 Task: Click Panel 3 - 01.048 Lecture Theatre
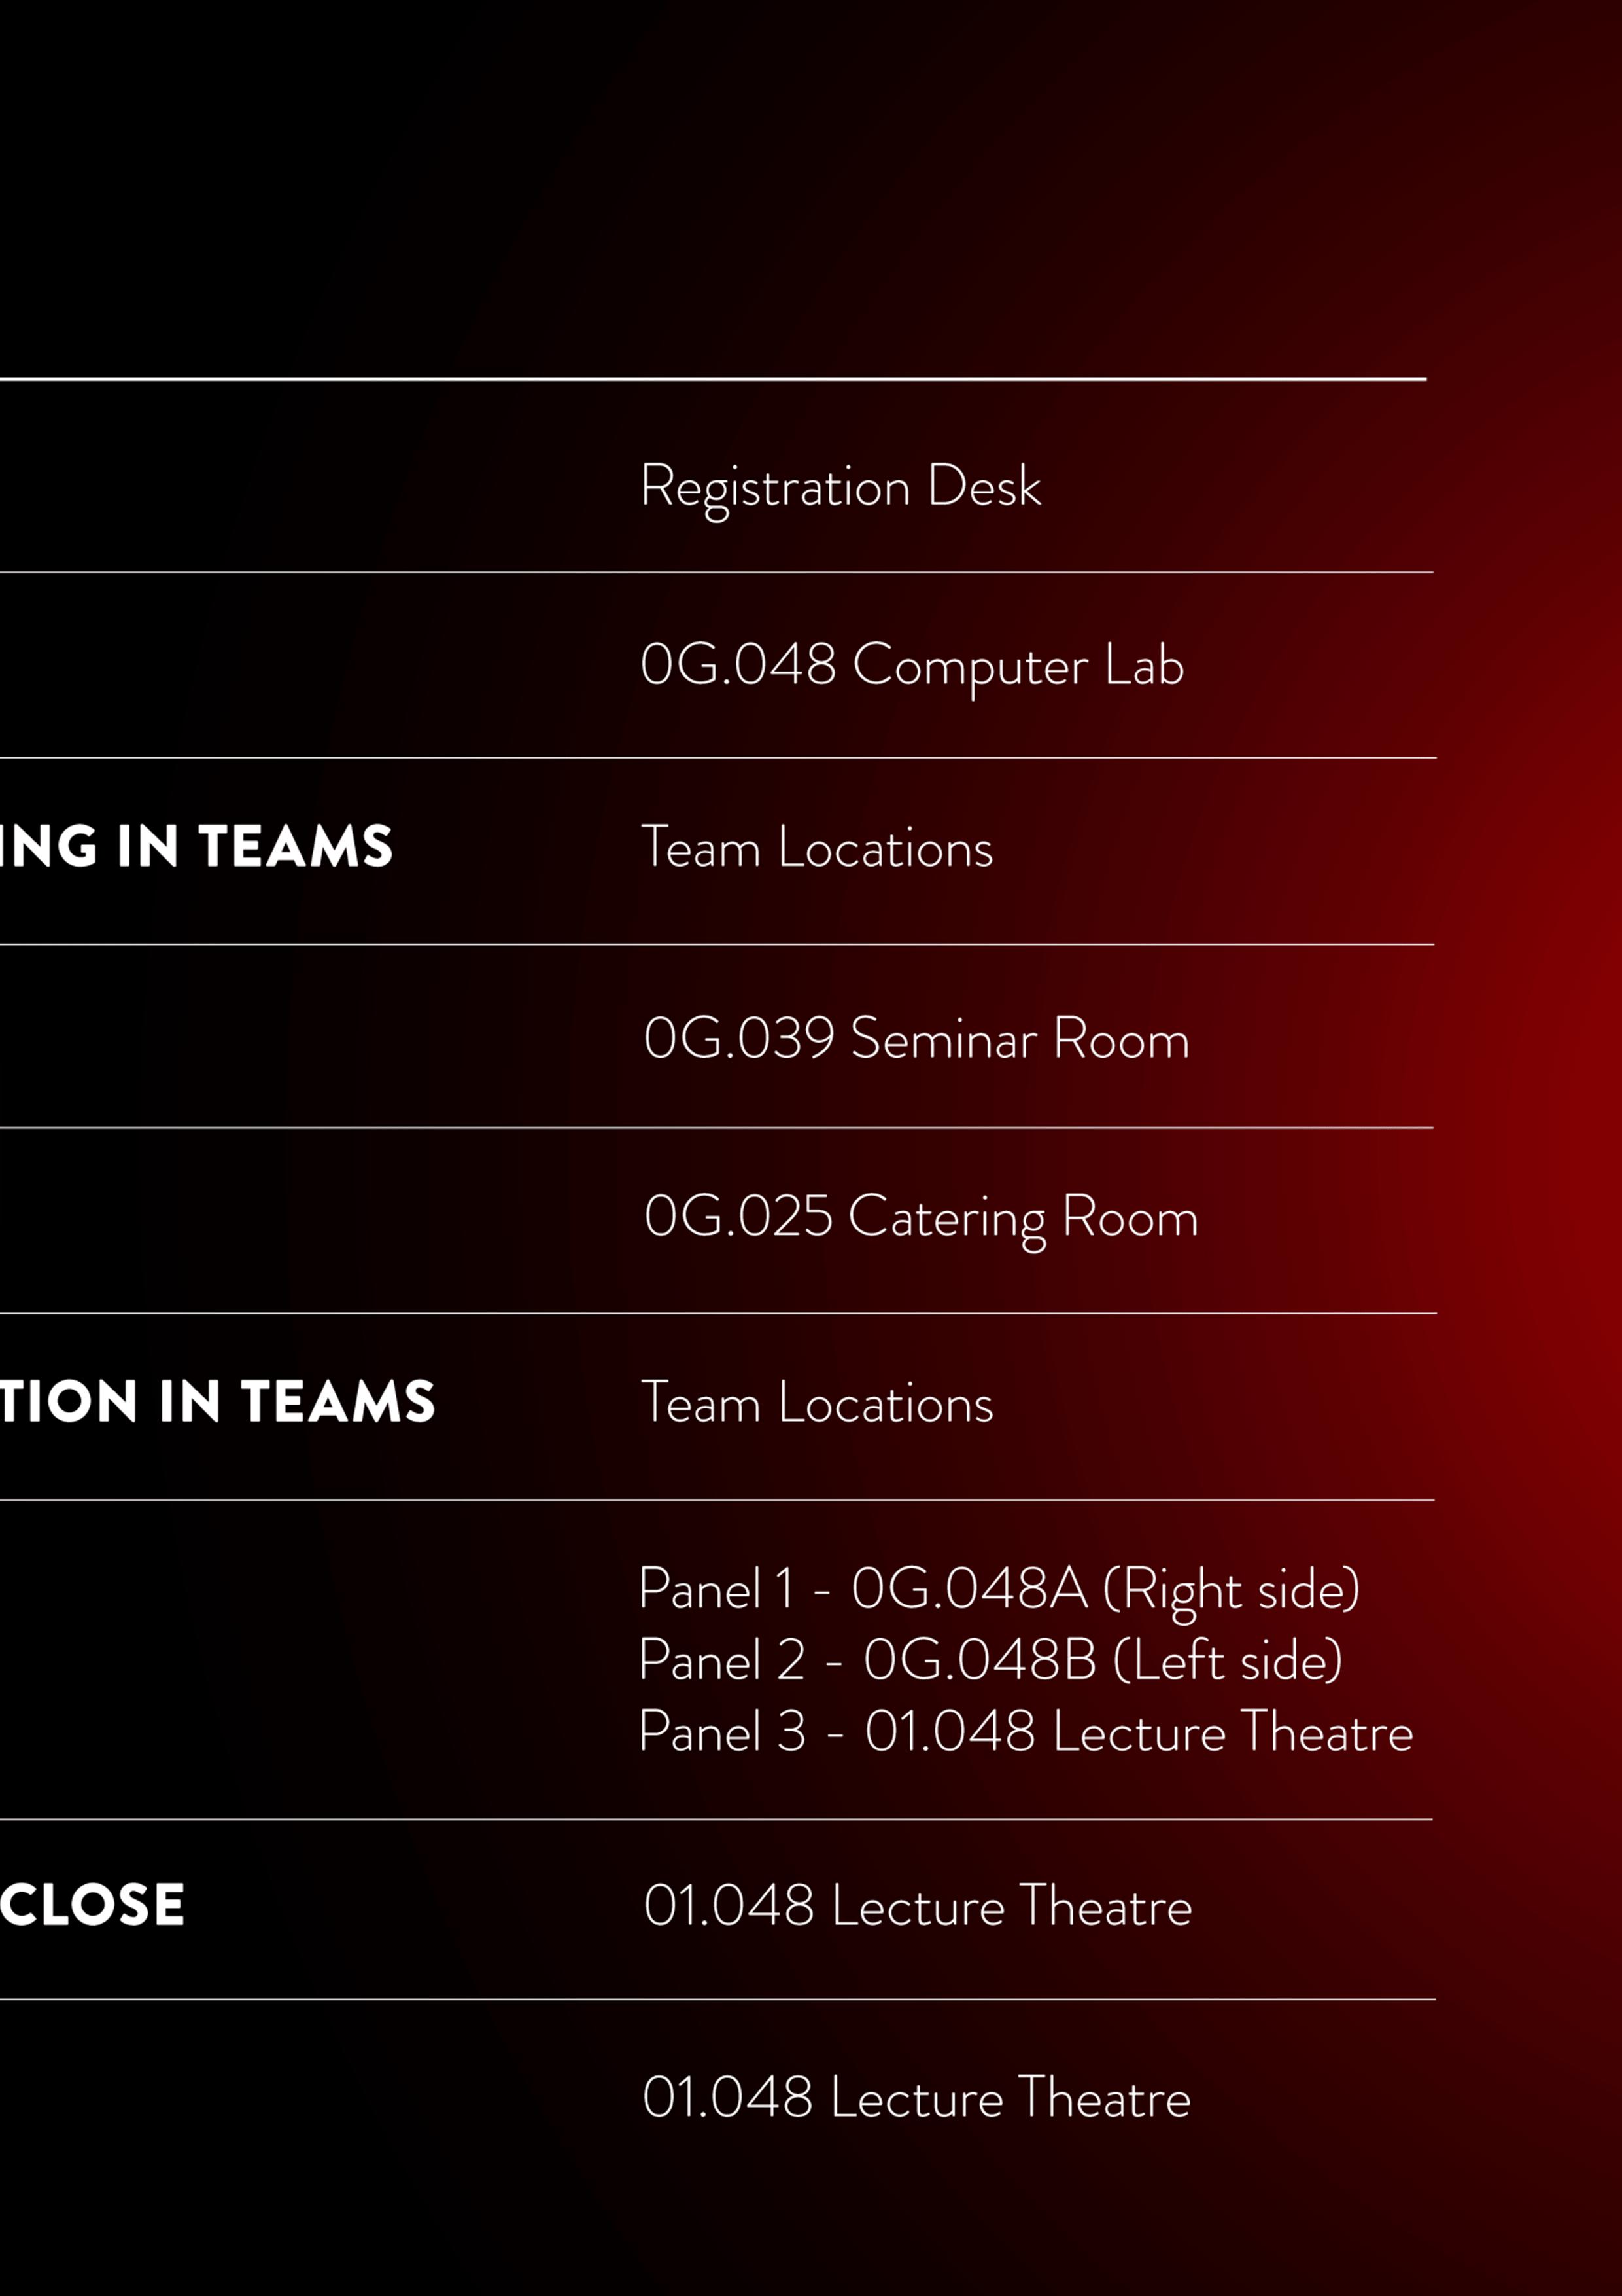tap(1026, 1731)
